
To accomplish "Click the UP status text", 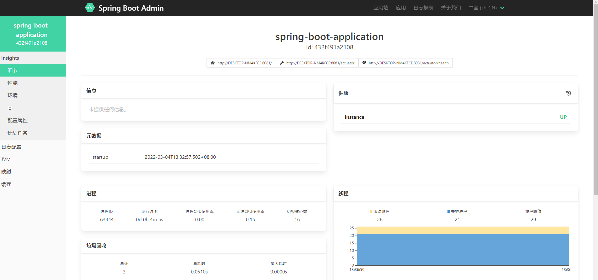I will coord(563,117).
